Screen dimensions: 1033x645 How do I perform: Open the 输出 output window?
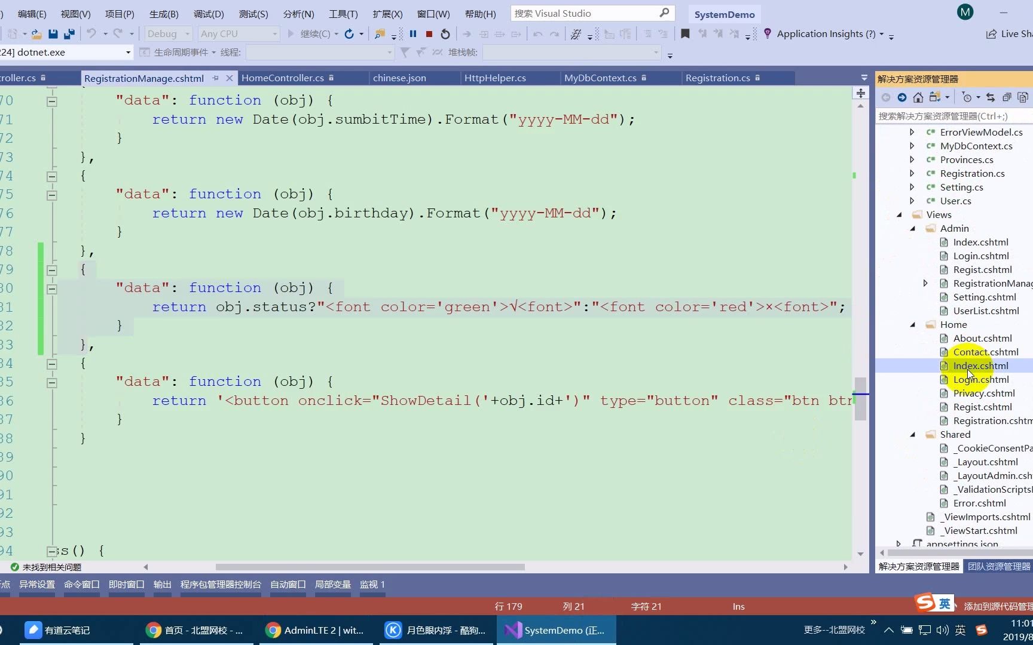click(162, 585)
